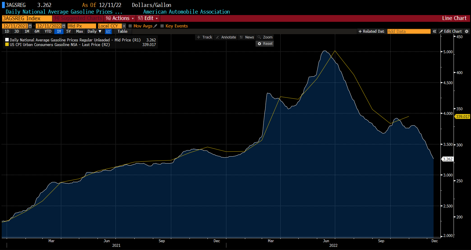
Task: Click the double-chevron collapse icon
Action: coord(434,31)
